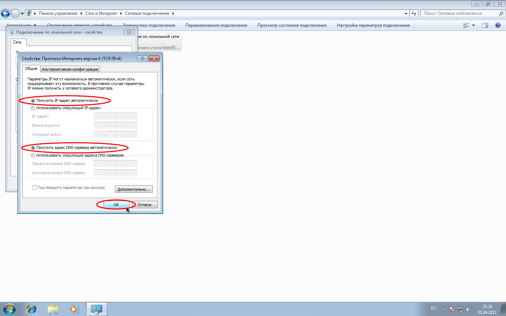The height and width of the screenshot is (316, 506).
Task: Click the Предпочитаемый DNS-сервер input field
Action: tap(115, 164)
